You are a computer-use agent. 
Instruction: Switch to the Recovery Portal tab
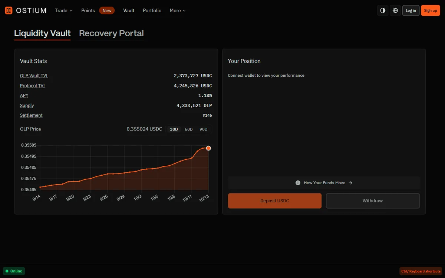click(111, 33)
